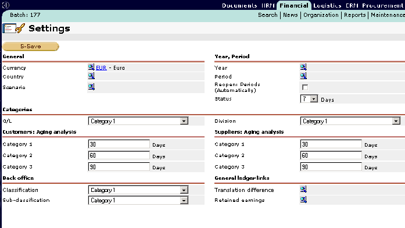This screenshot has width=405, height=228.
Task: Open the Status days dropdown
Action: (309, 99)
